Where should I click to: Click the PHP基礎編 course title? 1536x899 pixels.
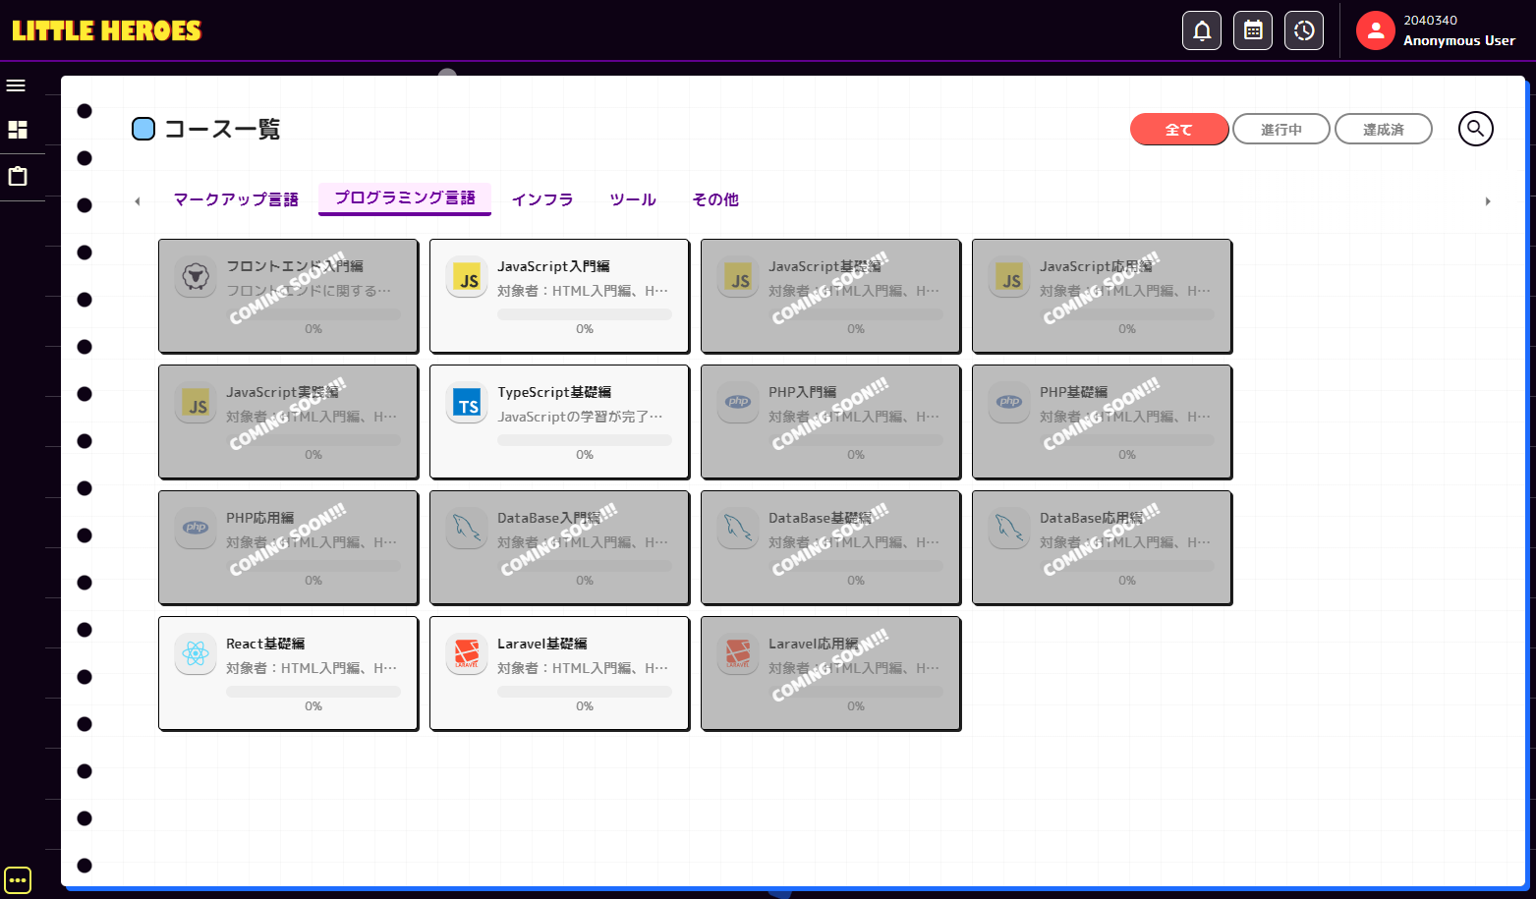click(x=1074, y=392)
